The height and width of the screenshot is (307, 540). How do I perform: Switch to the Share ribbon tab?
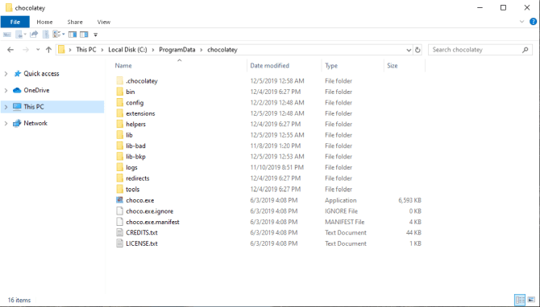point(75,22)
